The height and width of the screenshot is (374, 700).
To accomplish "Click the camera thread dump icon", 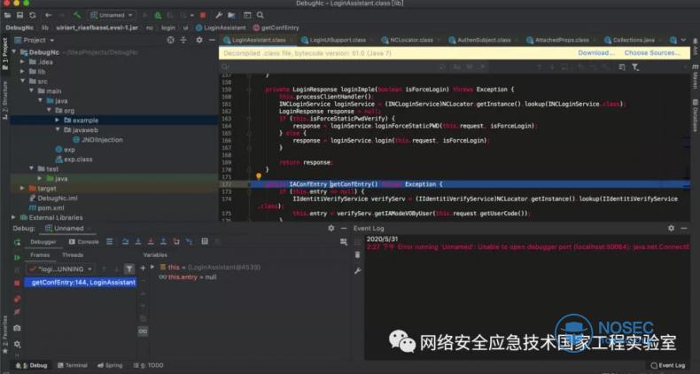I will [17, 328].
